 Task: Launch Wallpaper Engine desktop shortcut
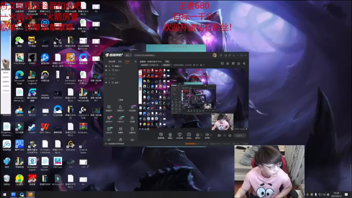32,164
